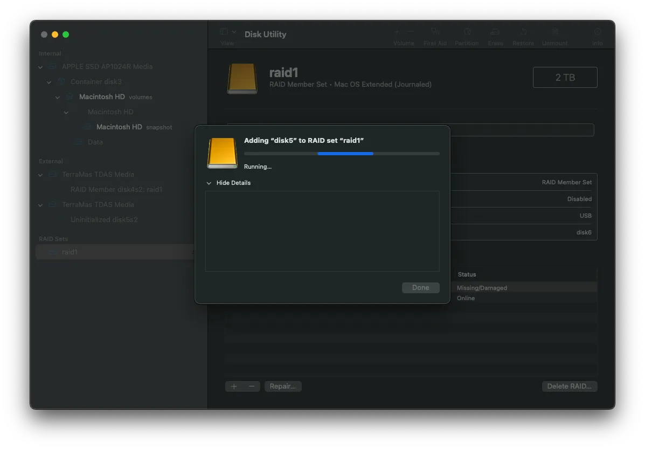Collapse the Hide Details disclosure triangle
Image resolution: width=645 pixels, height=449 pixels.
click(209, 183)
